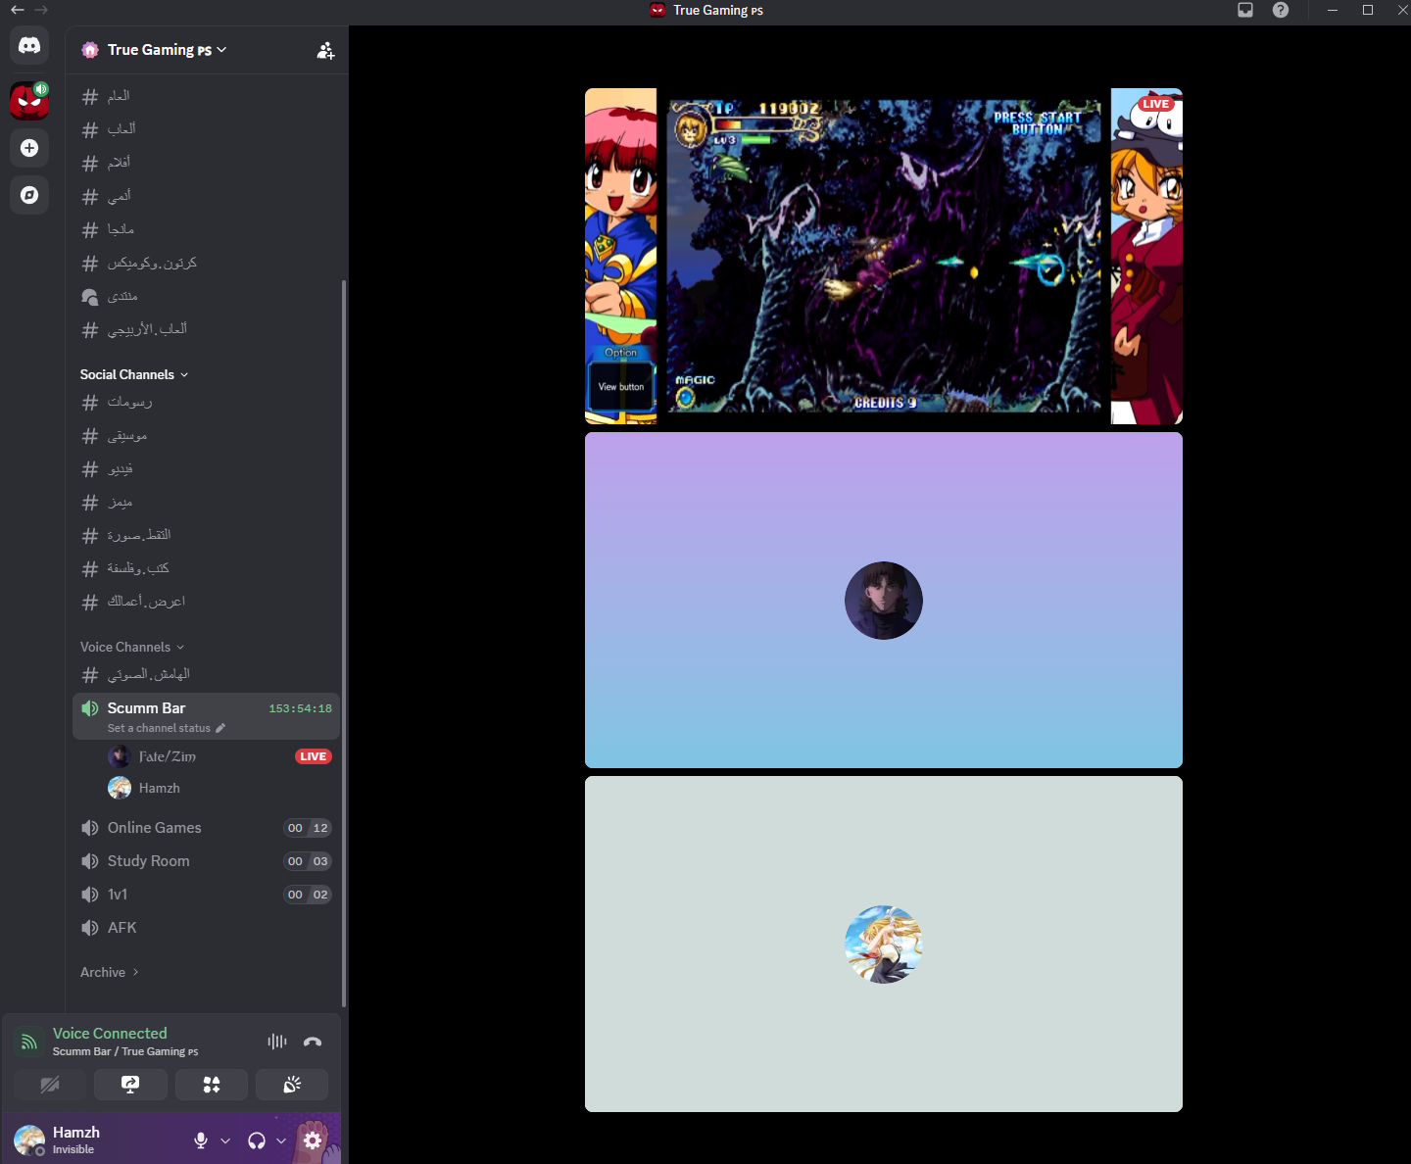The width and height of the screenshot is (1411, 1164).
Task: Join the 1v1 voice channel
Action: 206,895
